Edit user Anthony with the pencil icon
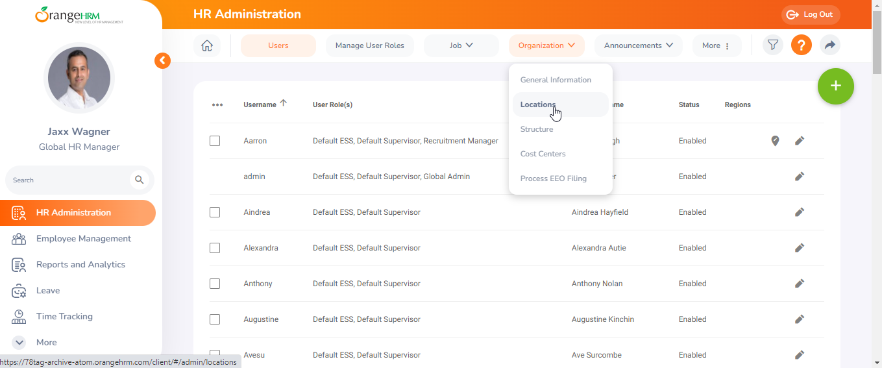882x368 pixels. pyautogui.click(x=800, y=284)
